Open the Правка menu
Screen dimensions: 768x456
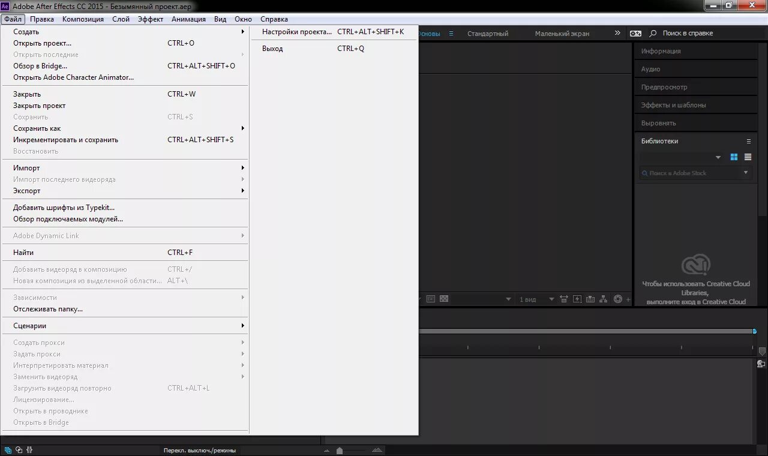tap(42, 19)
